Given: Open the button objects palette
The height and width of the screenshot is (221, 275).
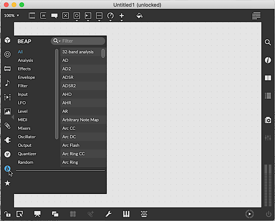Looking at the screenshot, I should tap(77, 16).
